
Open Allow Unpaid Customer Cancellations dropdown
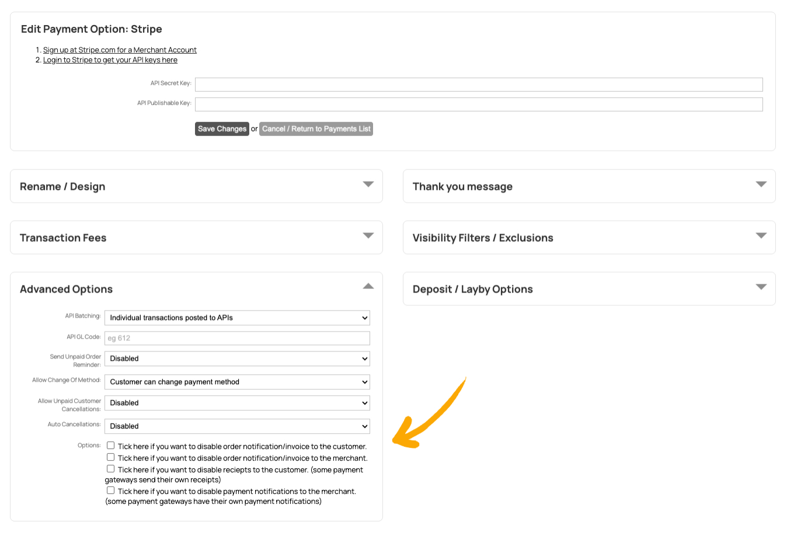[x=237, y=403]
